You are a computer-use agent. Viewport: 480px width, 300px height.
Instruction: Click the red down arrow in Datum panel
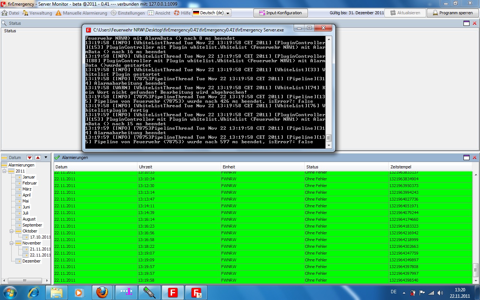(x=30, y=157)
